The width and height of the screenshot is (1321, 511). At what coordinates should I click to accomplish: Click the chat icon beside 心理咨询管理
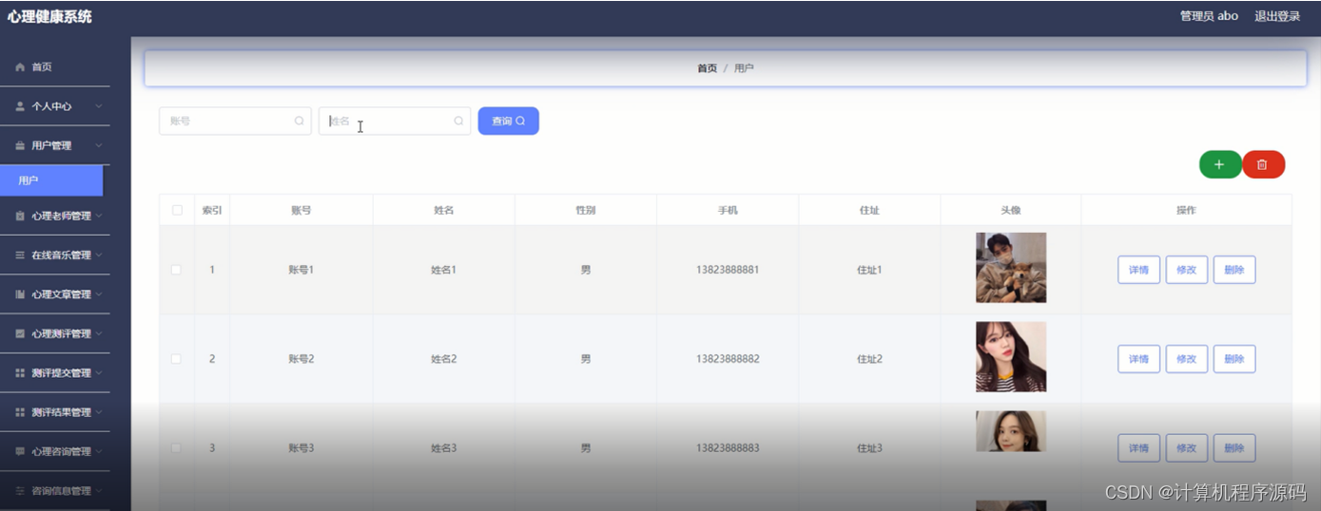point(20,452)
